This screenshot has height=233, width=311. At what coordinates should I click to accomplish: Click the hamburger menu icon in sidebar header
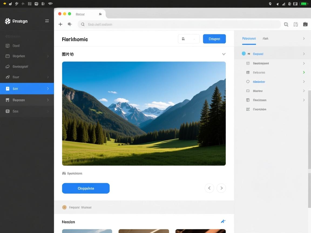coord(47,21)
